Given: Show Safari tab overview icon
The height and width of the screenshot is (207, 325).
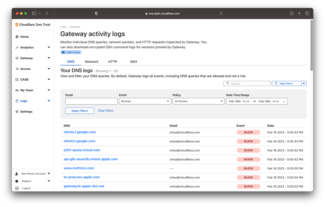Looking at the screenshot, I should (x=307, y=13).
